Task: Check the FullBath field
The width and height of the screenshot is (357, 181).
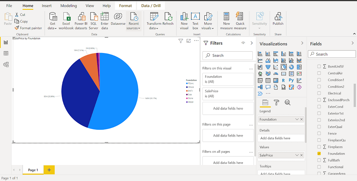Action: click(319, 160)
